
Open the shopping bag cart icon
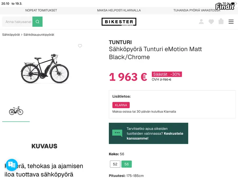coord(221,22)
